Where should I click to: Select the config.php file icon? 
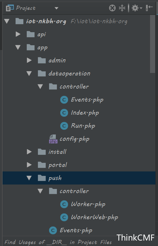click(53, 139)
